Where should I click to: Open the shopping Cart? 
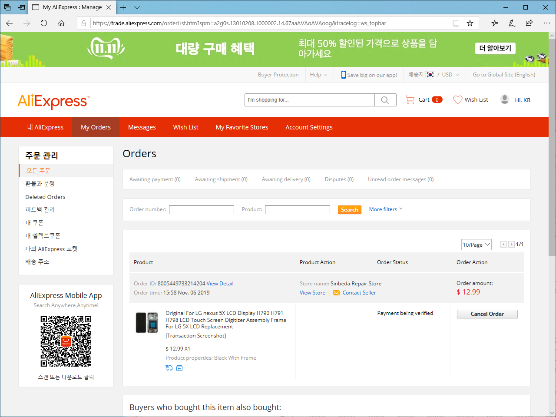point(424,99)
